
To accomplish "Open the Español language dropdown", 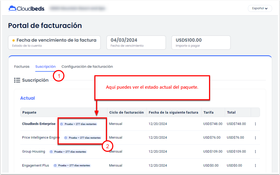I will (259, 8).
